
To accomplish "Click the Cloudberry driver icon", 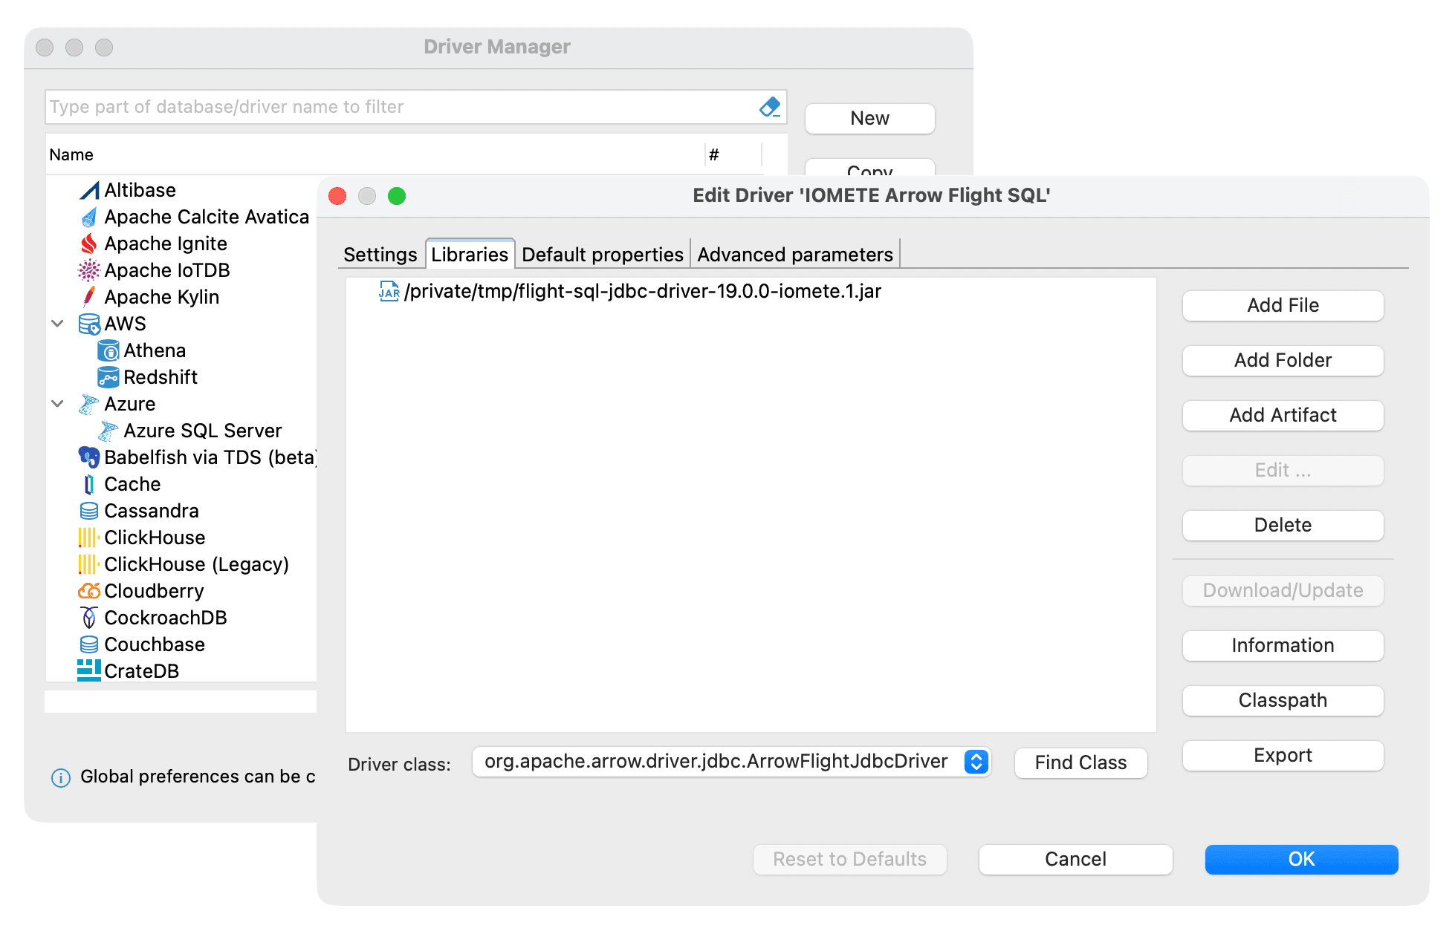I will pyautogui.click(x=89, y=592).
